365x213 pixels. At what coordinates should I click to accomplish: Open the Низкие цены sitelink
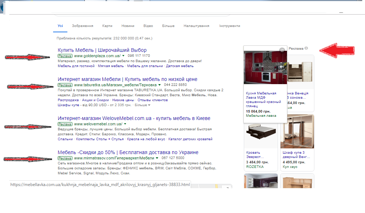click(123, 100)
